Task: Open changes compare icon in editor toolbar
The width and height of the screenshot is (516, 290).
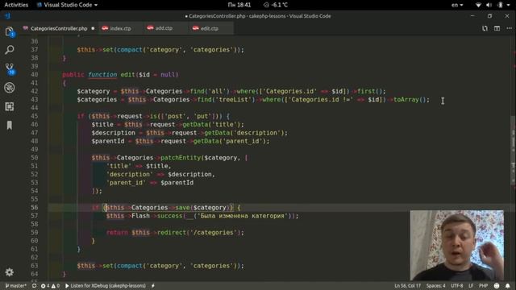Action: pyautogui.click(x=485, y=29)
